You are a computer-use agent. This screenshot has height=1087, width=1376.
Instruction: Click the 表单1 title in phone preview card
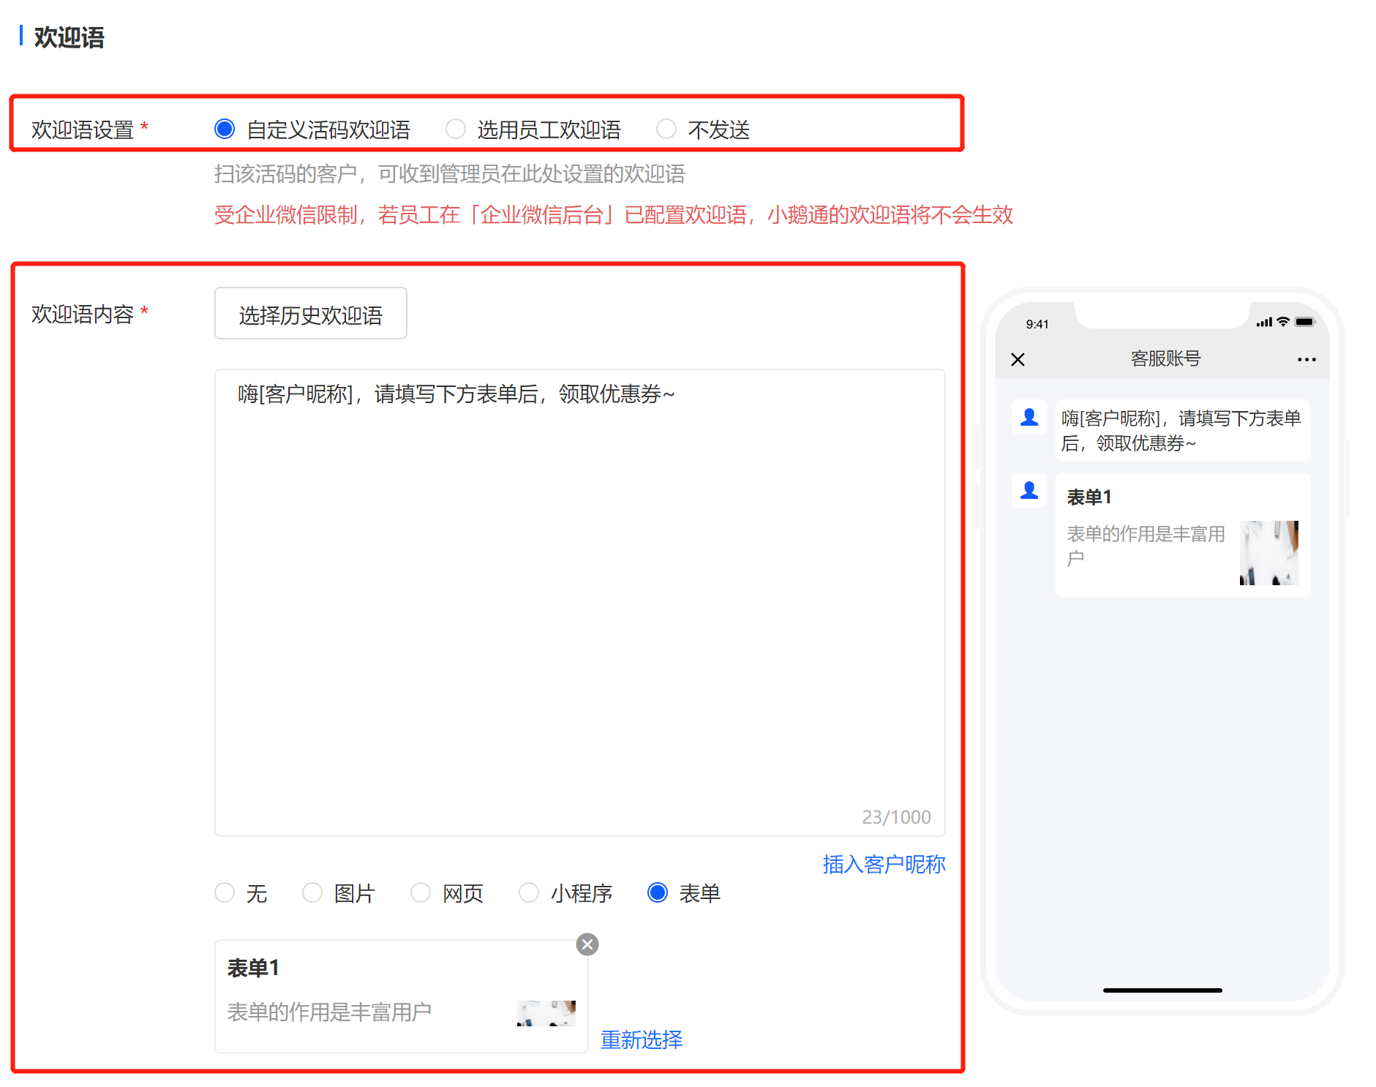pyautogui.click(x=1089, y=497)
